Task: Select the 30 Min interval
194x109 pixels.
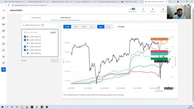Action: point(84,27)
